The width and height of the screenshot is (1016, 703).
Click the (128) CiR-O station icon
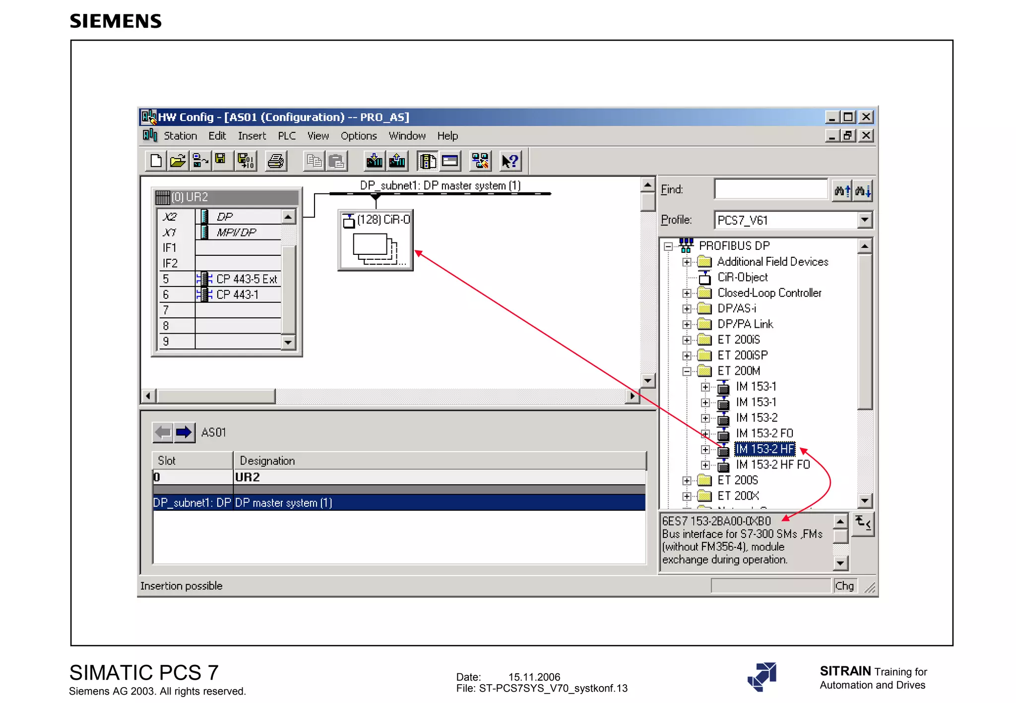pos(375,240)
